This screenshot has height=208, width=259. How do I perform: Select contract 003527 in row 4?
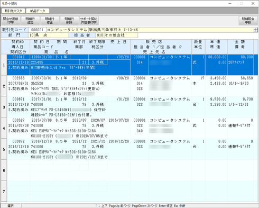pyautogui.click(x=18, y=120)
